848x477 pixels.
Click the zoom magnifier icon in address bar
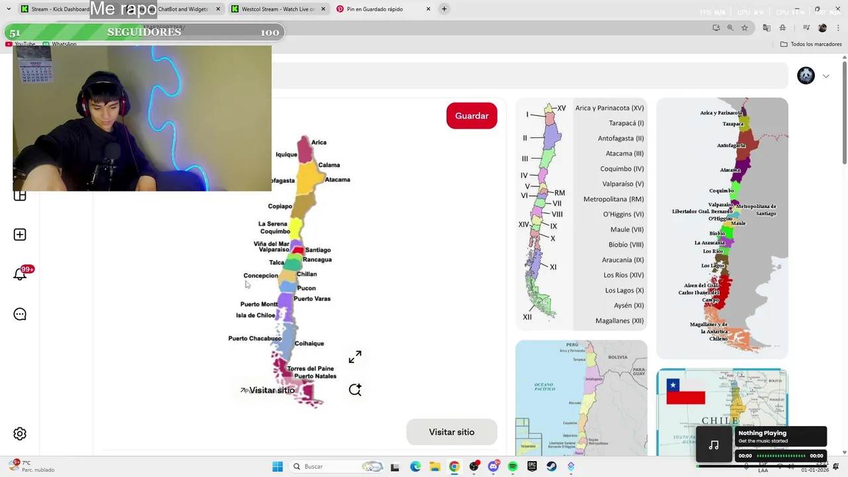click(x=730, y=28)
